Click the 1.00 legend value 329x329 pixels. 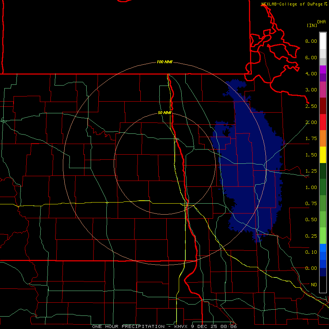pos(311,188)
